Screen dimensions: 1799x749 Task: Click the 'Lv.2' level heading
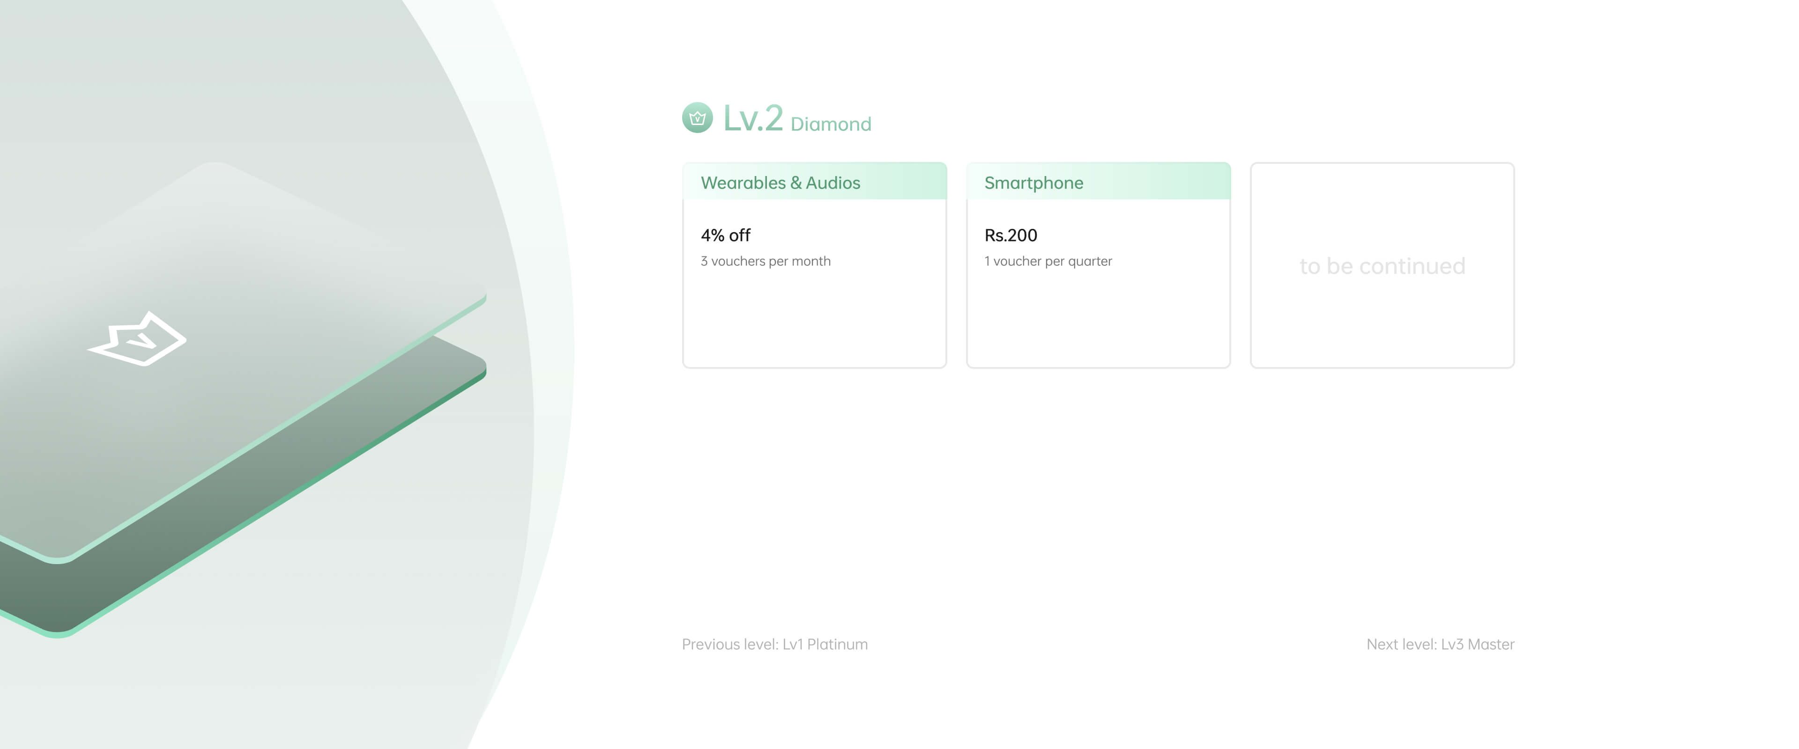pyautogui.click(x=753, y=118)
